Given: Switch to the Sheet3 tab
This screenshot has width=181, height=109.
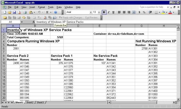Looking at the screenshot, I should 40,103.
